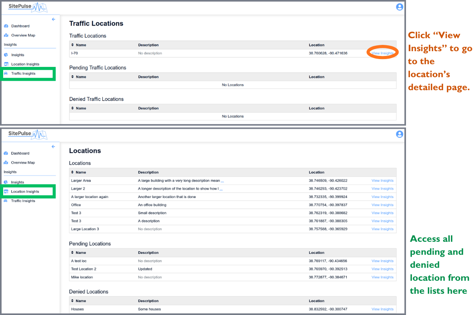Click View Insights for the Office location
The image size is (473, 315).
click(x=382, y=205)
